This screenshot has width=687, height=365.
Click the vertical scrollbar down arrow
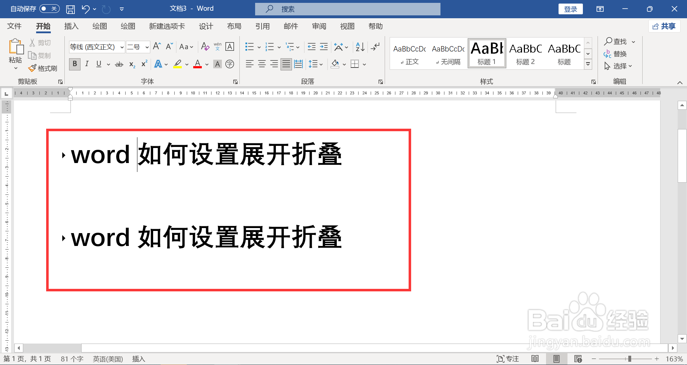[x=682, y=339]
